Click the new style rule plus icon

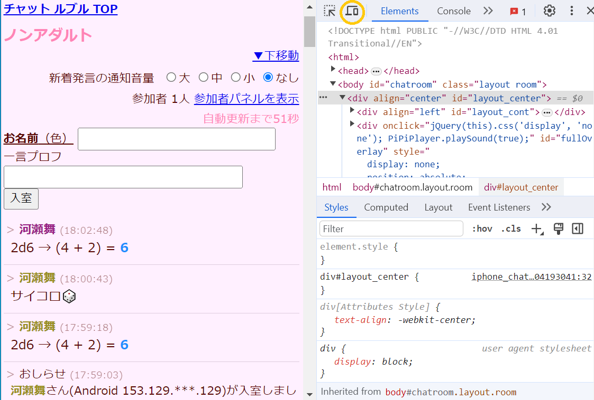click(537, 228)
